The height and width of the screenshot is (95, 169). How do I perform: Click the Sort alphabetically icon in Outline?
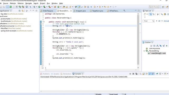click(157, 46)
